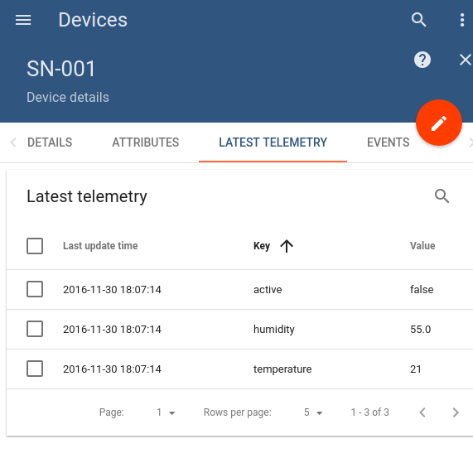
Task: Search within the Latest telemetry table
Action: (442, 196)
